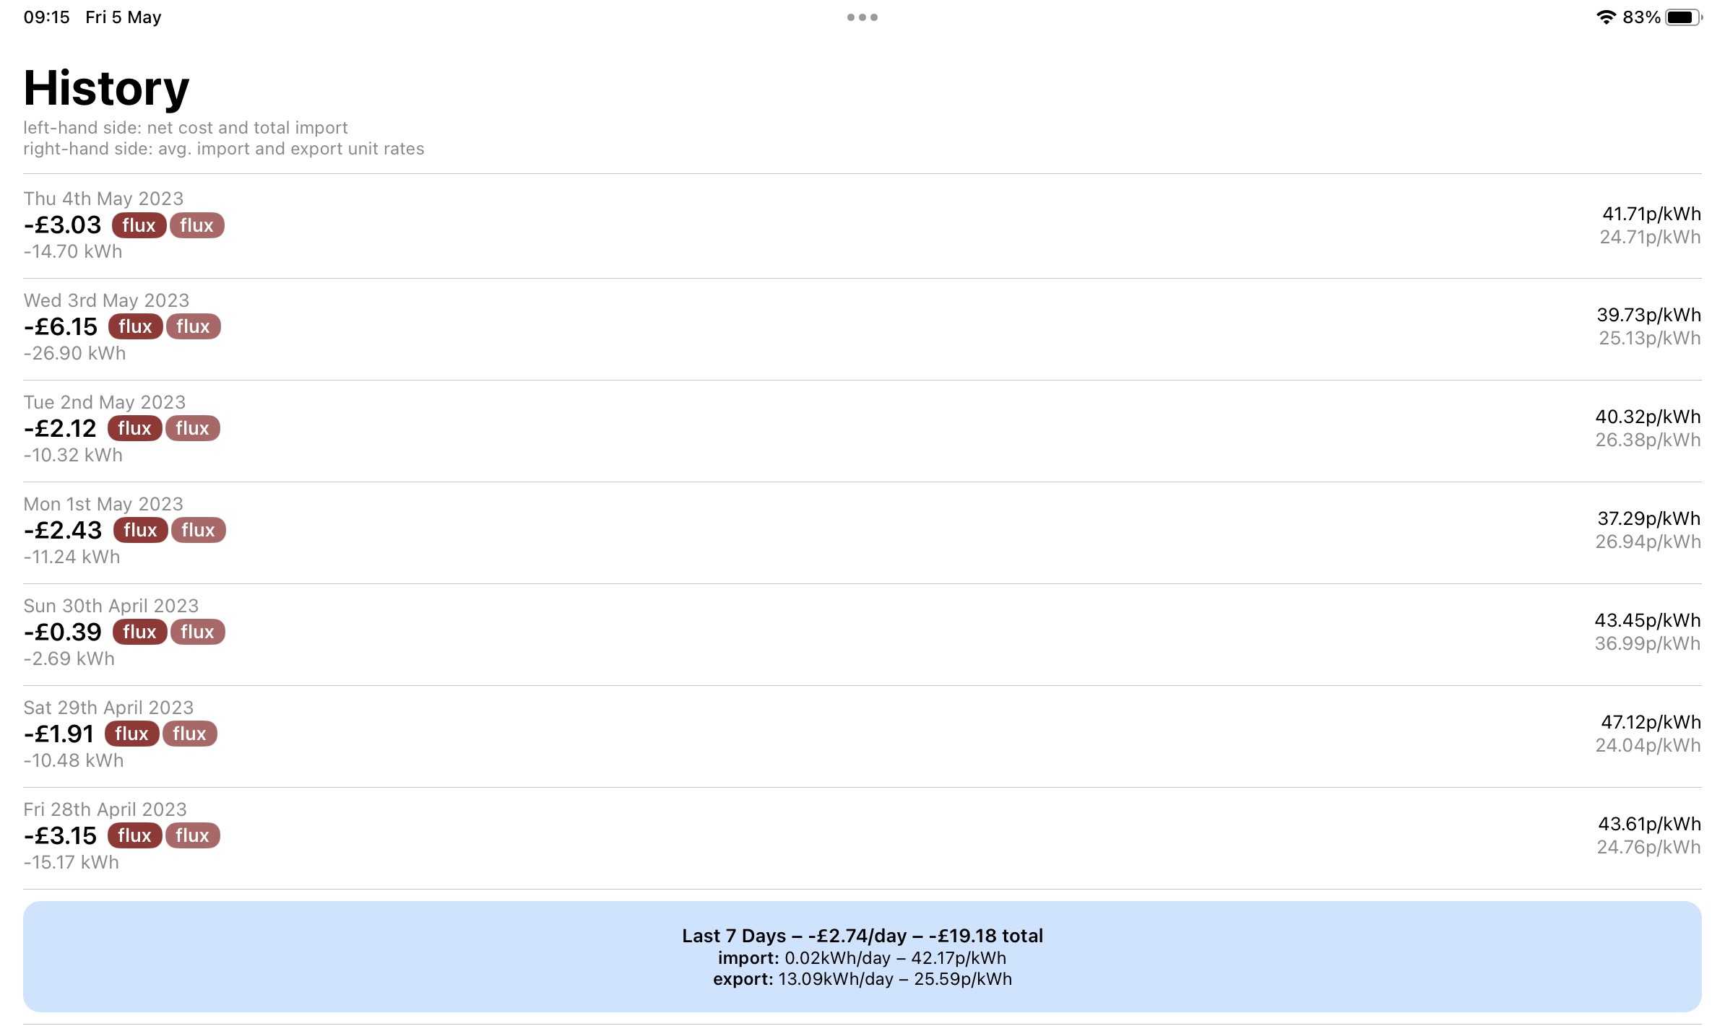The width and height of the screenshot is (1725, 1026).
Task: Open the Last 7 Days summary card
Action: 862,957
